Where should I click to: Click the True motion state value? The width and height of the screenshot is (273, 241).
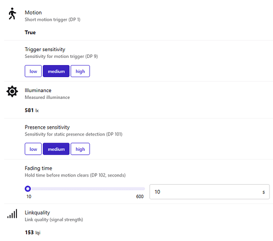pos(30,32)
